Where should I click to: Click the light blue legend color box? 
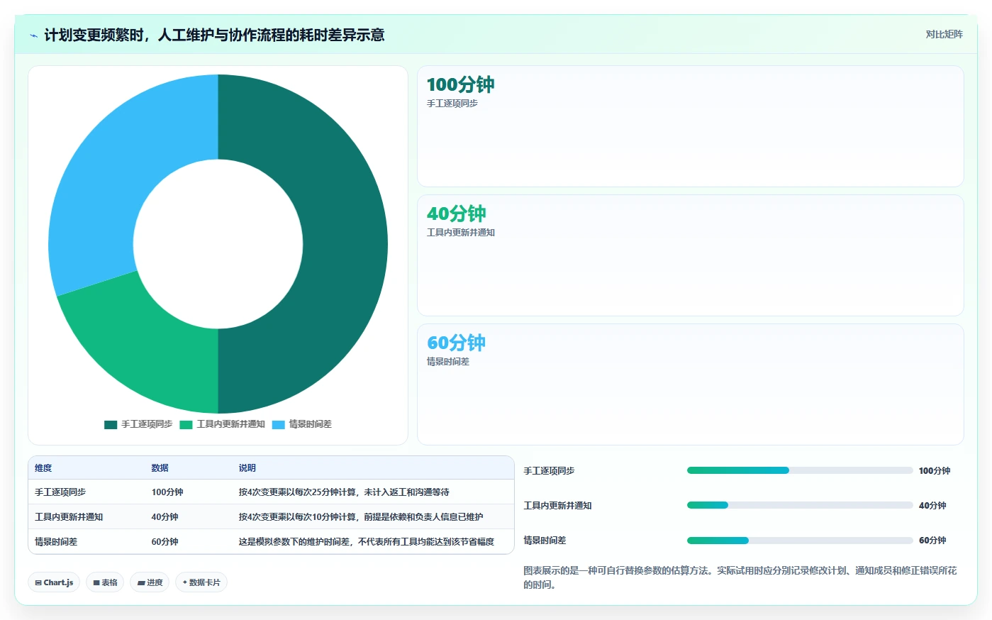[x=279, y=425]
